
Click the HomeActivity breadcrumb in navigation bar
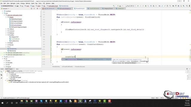(x=64, y=6)
